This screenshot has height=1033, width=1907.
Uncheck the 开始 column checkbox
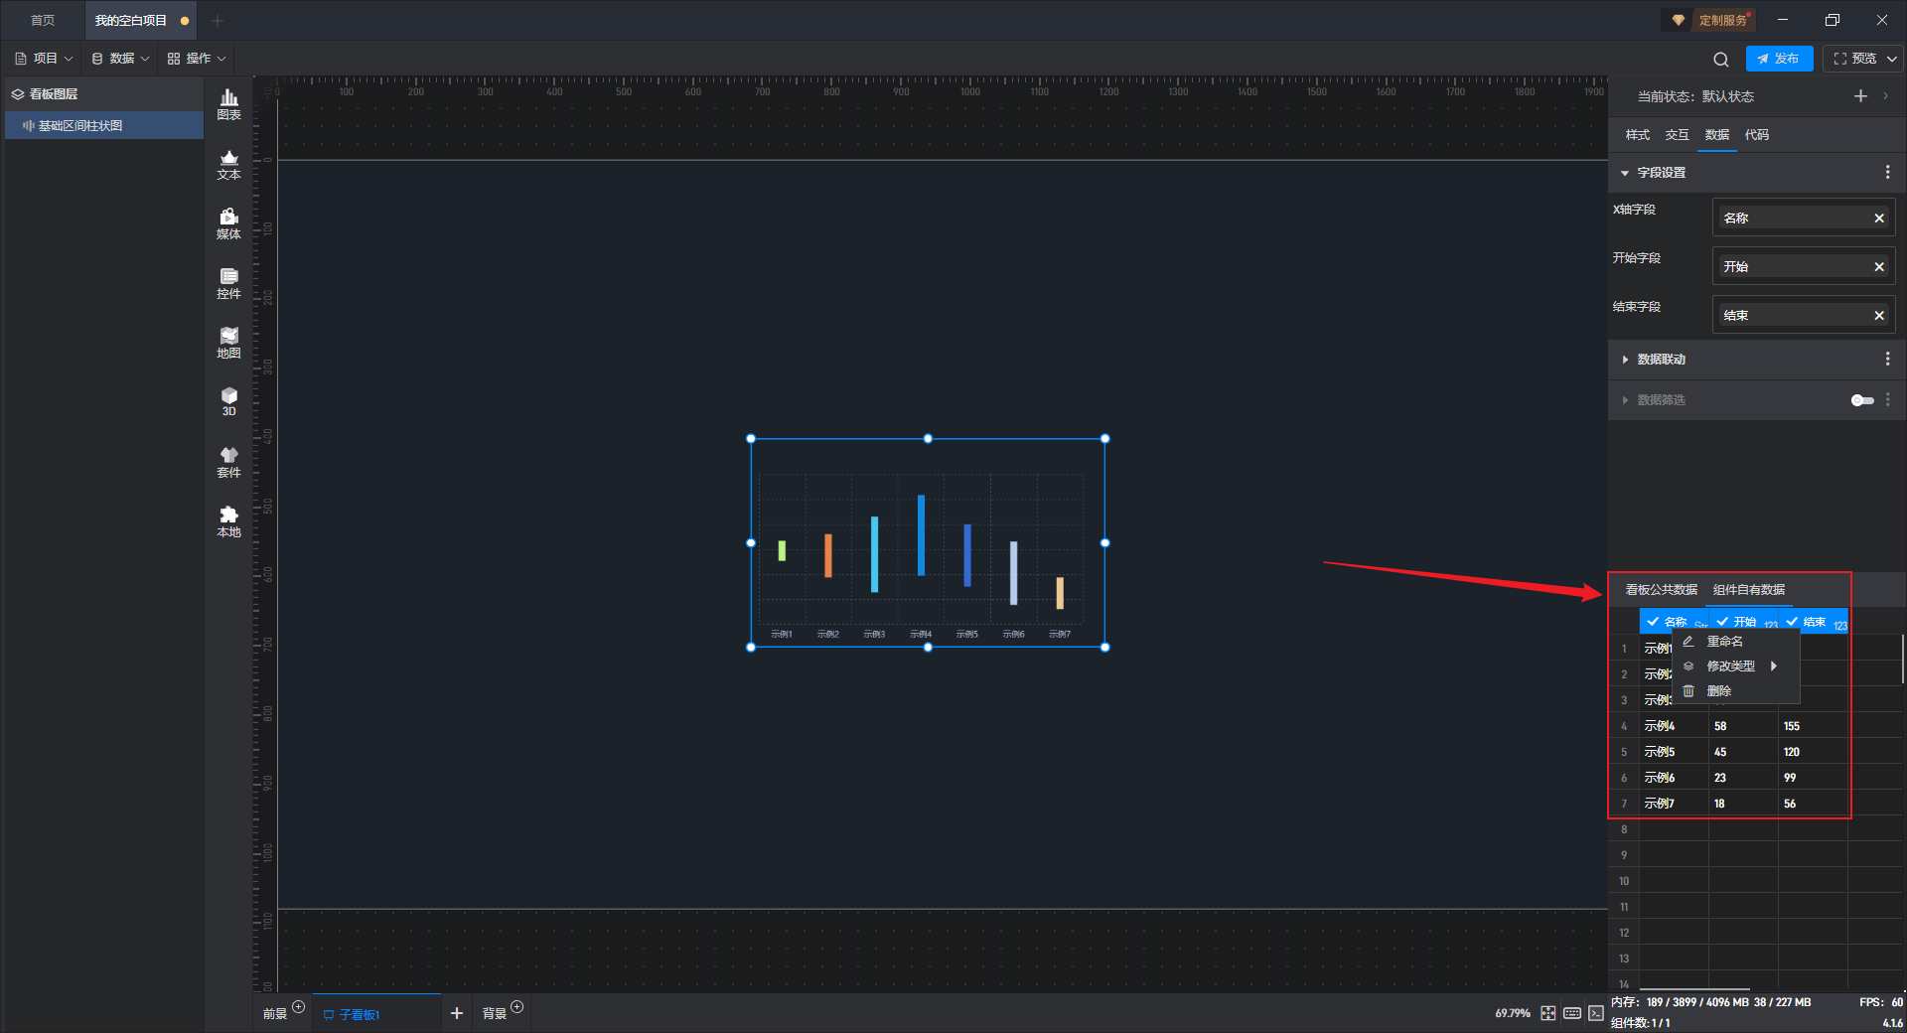[1722, 622]
